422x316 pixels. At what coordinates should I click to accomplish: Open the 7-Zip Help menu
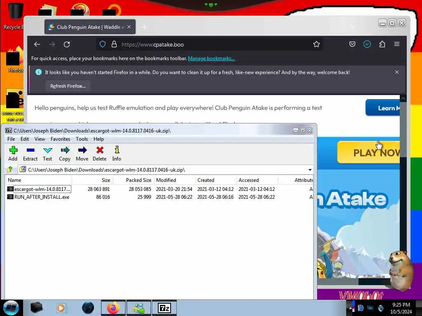[x=98, y=139]
